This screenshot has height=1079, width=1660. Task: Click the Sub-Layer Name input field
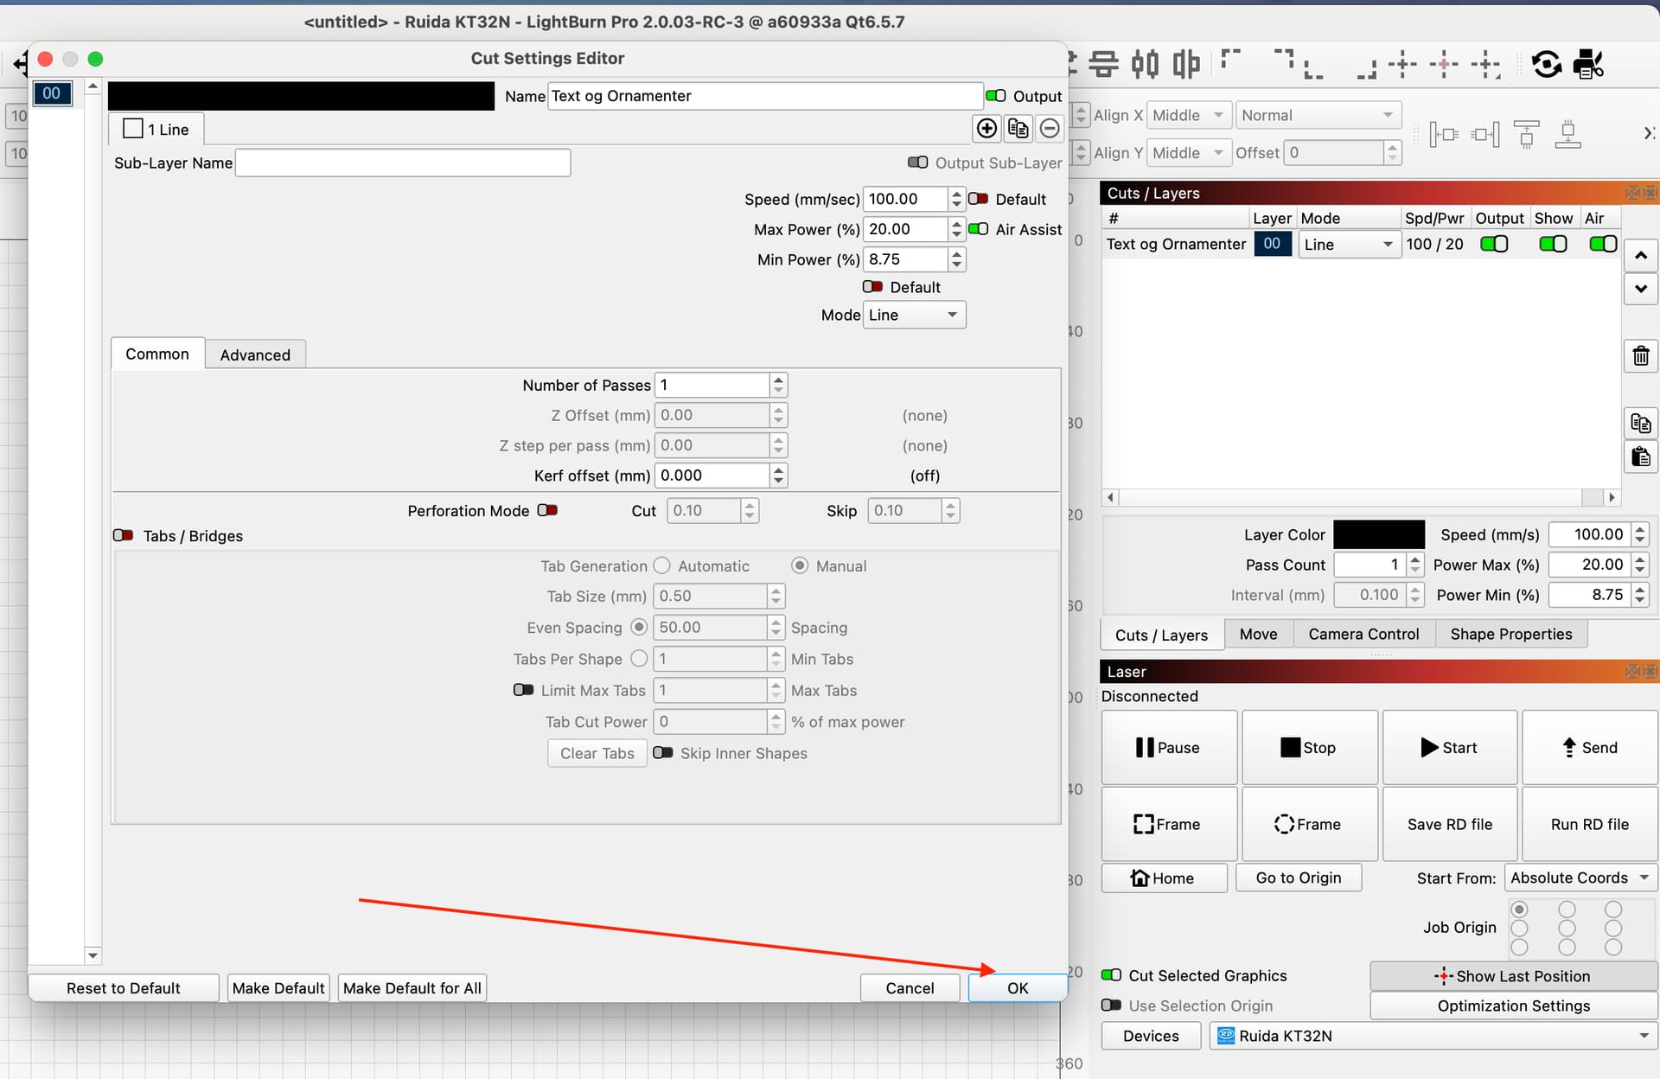(x=402, y=163)
